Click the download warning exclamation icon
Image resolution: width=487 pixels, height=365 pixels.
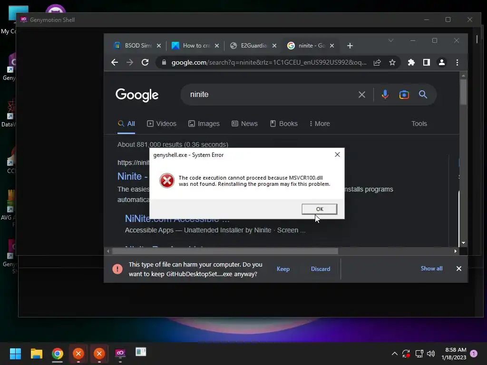coord(117,269)
